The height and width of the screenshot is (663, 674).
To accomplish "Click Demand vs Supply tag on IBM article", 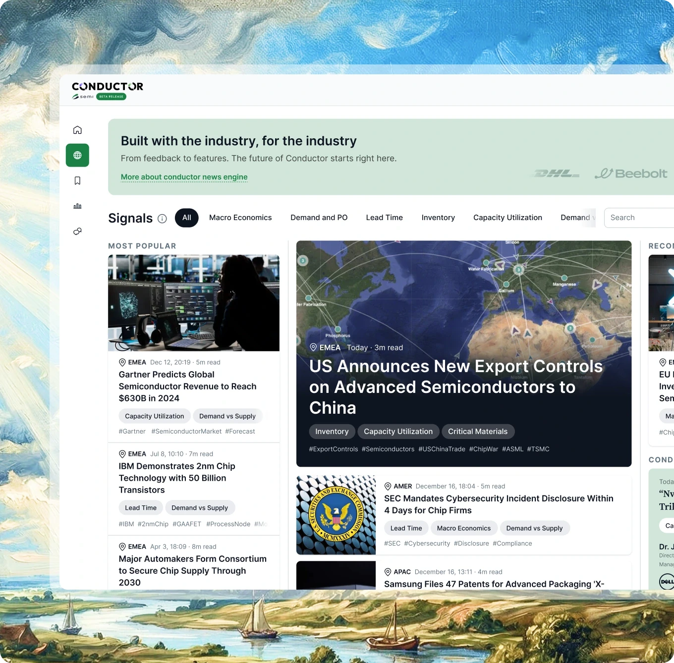I will (200, 508).
